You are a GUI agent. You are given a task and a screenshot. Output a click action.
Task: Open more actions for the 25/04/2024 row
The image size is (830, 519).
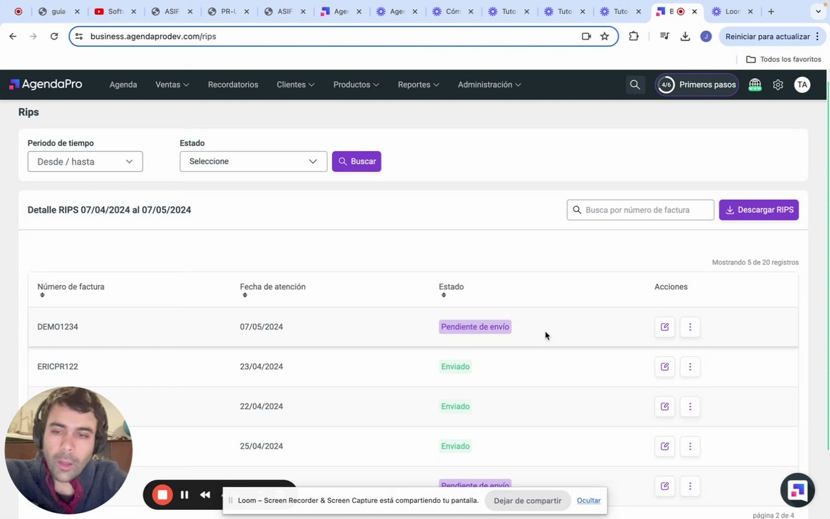coord(690,446)
